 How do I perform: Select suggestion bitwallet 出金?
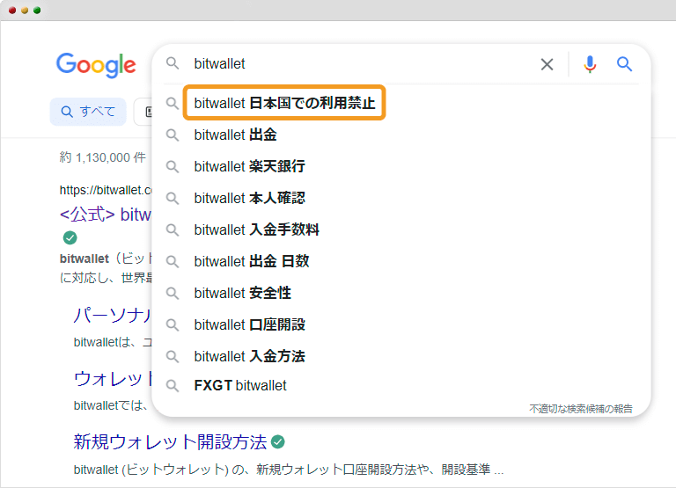pyautogui.click(x=235, y=135)
